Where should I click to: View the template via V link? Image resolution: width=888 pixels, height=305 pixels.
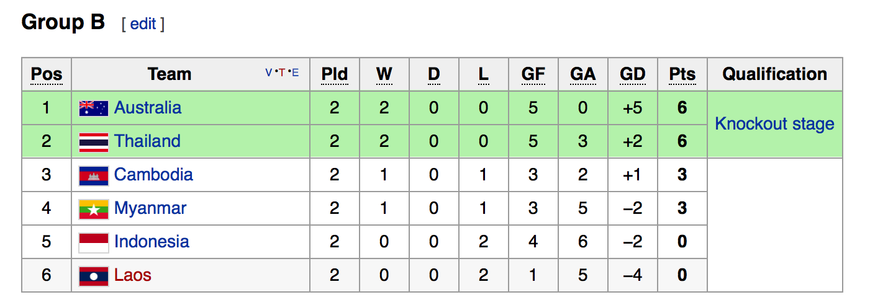(269, 73)
